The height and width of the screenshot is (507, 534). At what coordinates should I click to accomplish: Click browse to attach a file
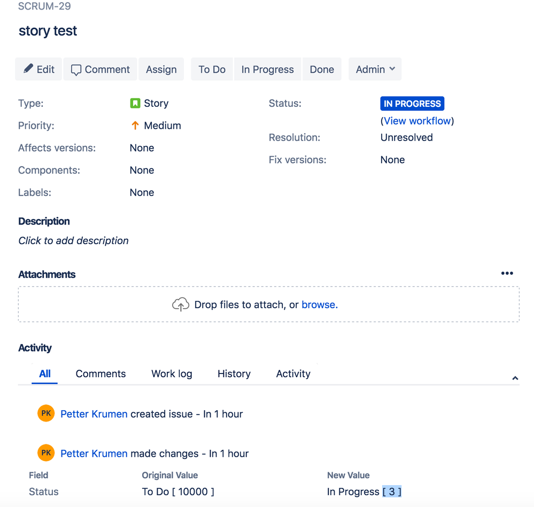pyautogui.click(x=318, y=304)
